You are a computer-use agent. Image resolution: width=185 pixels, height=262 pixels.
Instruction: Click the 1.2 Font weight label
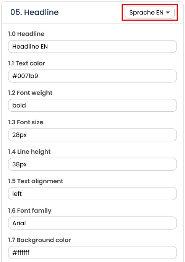point(30,93)
